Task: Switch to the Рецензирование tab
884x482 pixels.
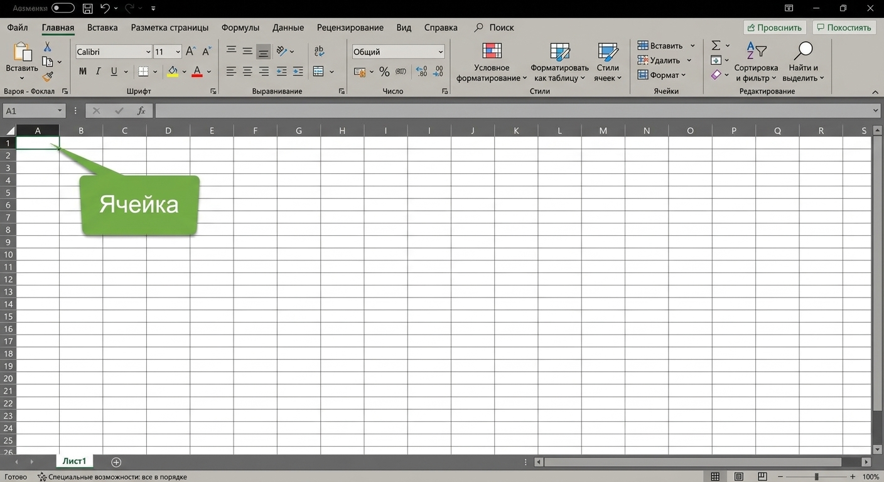Action: click(x=350, y=28)
